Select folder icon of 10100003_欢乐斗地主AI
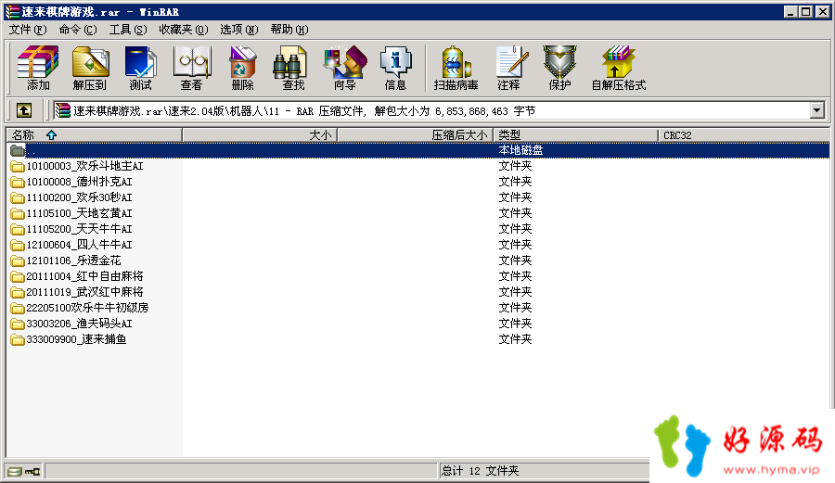835x483 pixels. coord(18,167)
